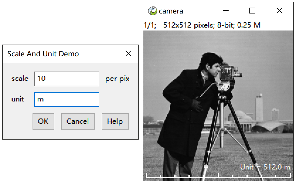Focus the unit input field
This screenshot has width=296, height=183.
click(x=67, y=99)
